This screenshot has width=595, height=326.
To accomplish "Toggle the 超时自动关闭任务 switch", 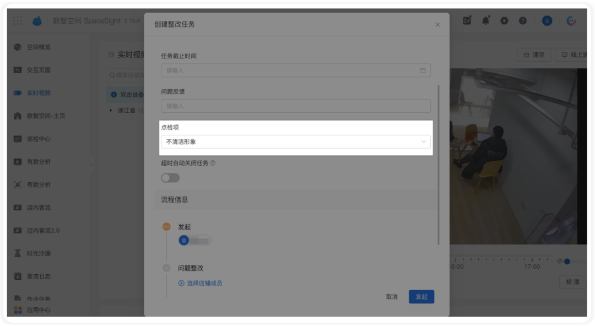I will [x=170, y=178].
